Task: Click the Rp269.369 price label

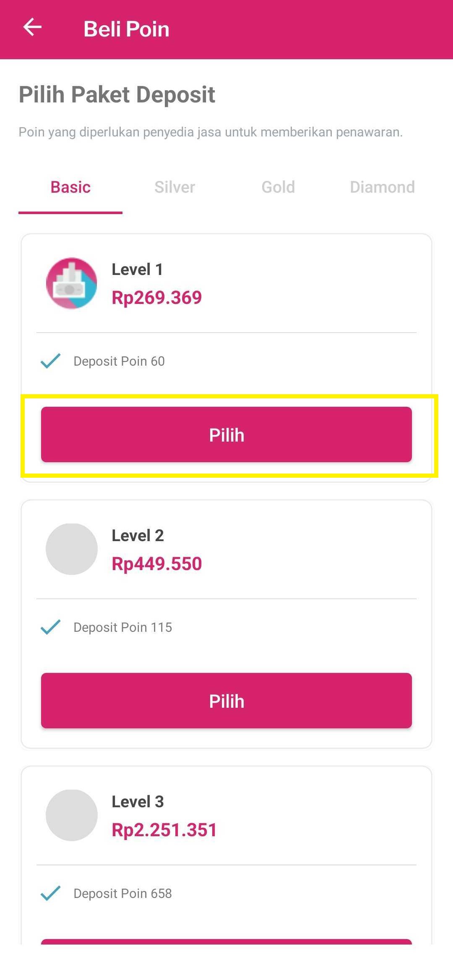Action: 157,297
